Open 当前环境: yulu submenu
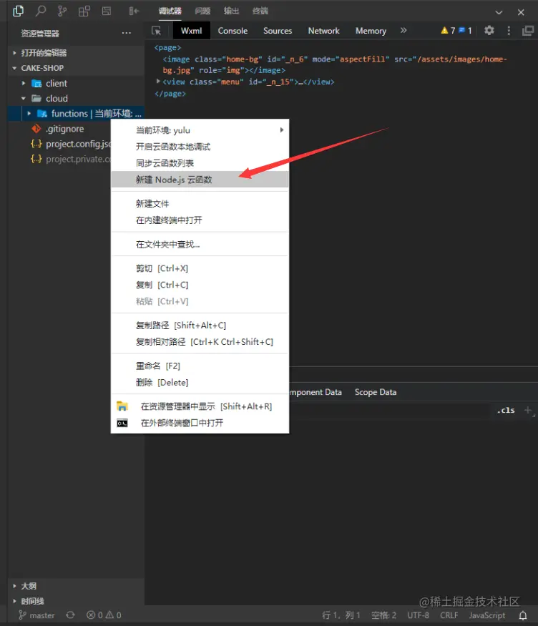The image size is (538, 626). pyautogui.click(x=200, y=130)
